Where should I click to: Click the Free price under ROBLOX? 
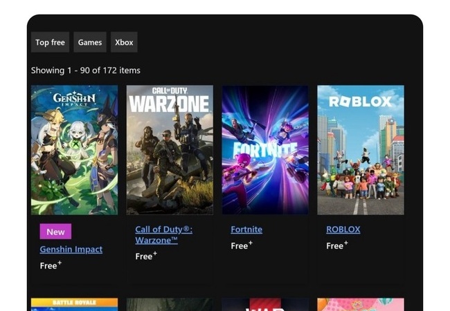(337, 245)
